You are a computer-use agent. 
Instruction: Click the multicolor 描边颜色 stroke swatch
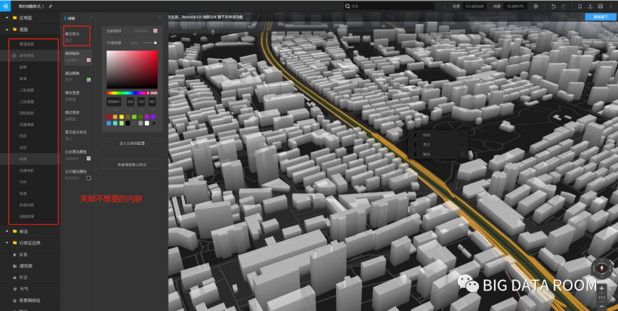[89, 80]
